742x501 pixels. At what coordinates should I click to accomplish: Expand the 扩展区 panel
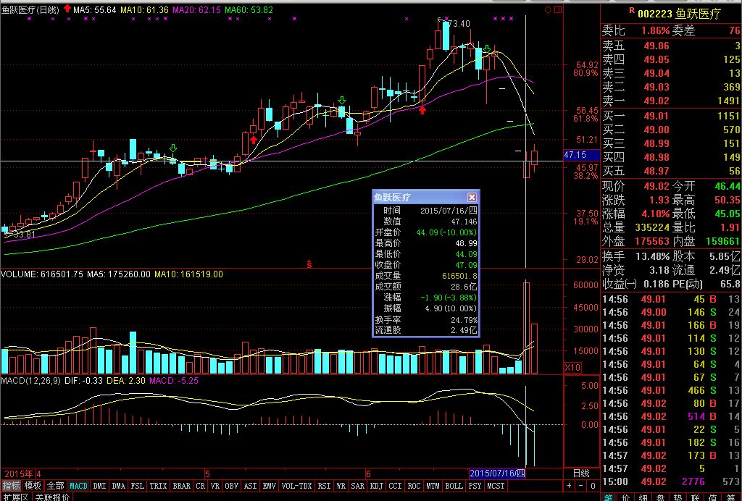pyautogui.click(x=14, y=497)
